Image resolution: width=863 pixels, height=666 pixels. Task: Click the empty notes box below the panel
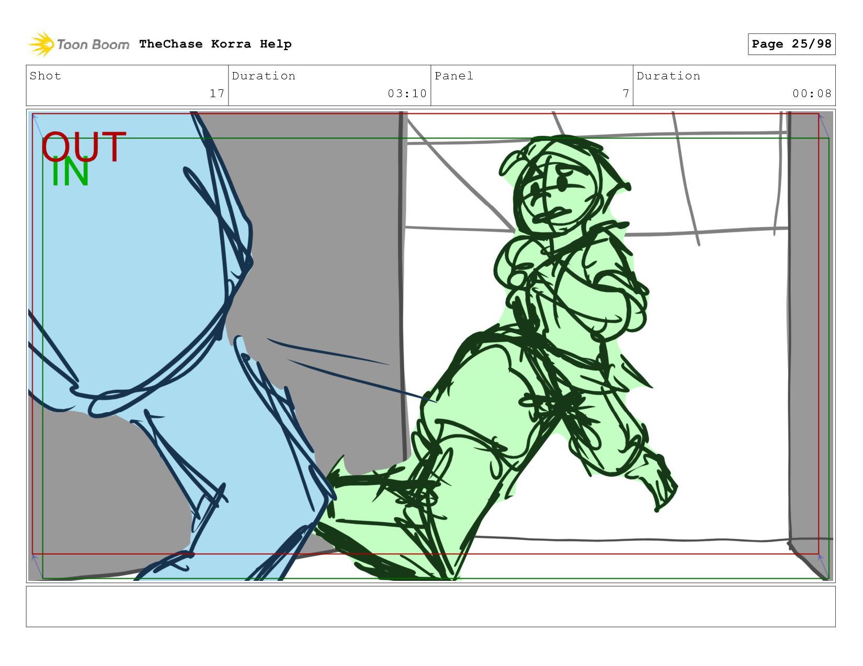[430, 606]
